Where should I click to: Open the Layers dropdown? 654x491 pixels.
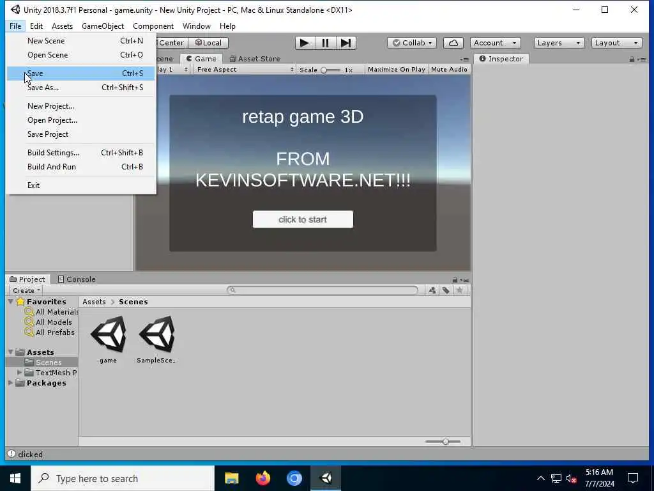click(558, 43)
